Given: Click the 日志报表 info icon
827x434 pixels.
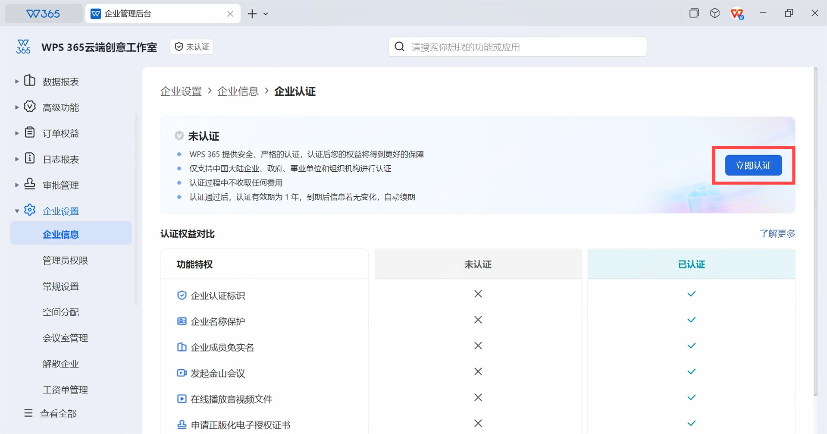Looking at the screenshot, I should tap(30, 158).
